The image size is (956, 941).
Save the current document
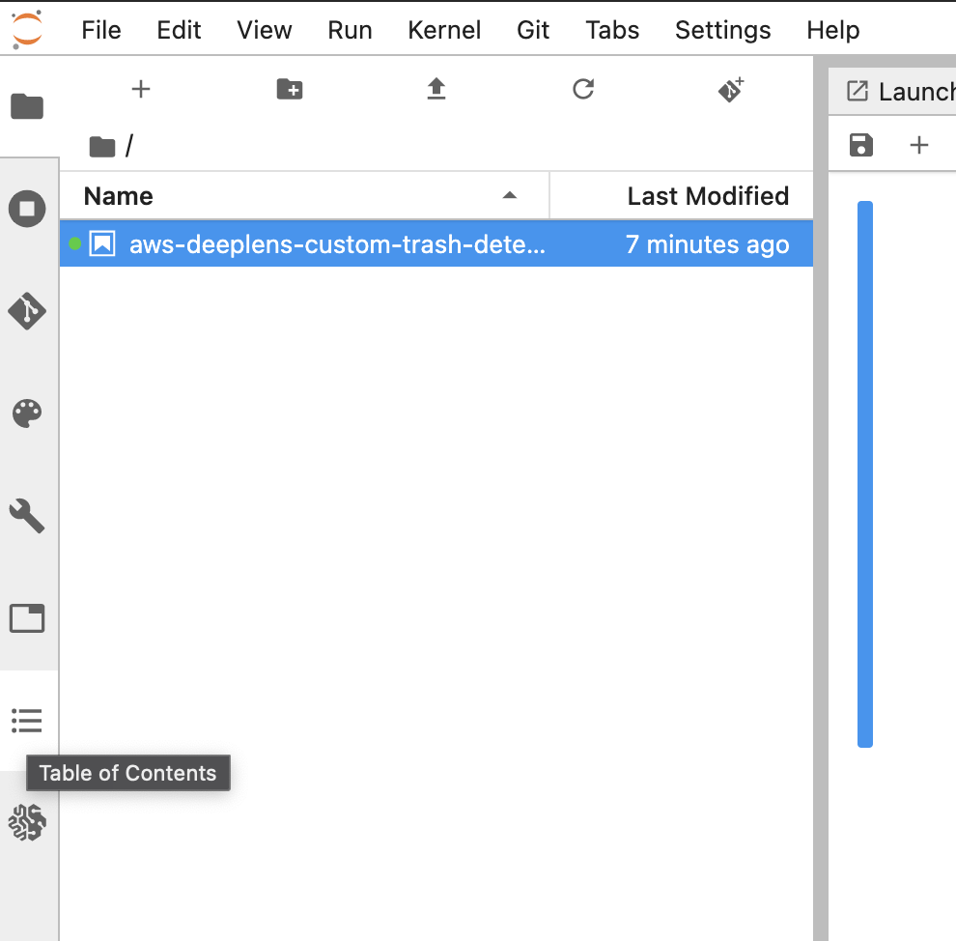pyautogui.click(x=861, y=145)
